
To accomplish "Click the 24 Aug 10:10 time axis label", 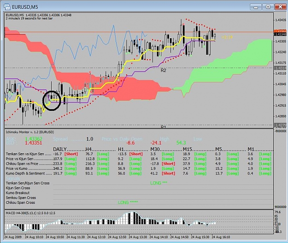I will pos(34,237).
